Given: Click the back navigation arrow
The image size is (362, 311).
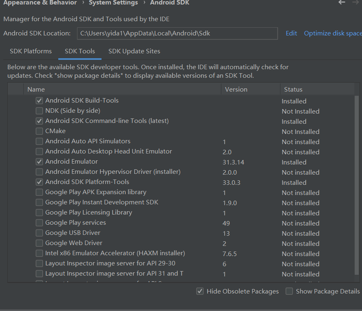Looking at the screenshot, I should pyautogui.click(x=342, y=2).
